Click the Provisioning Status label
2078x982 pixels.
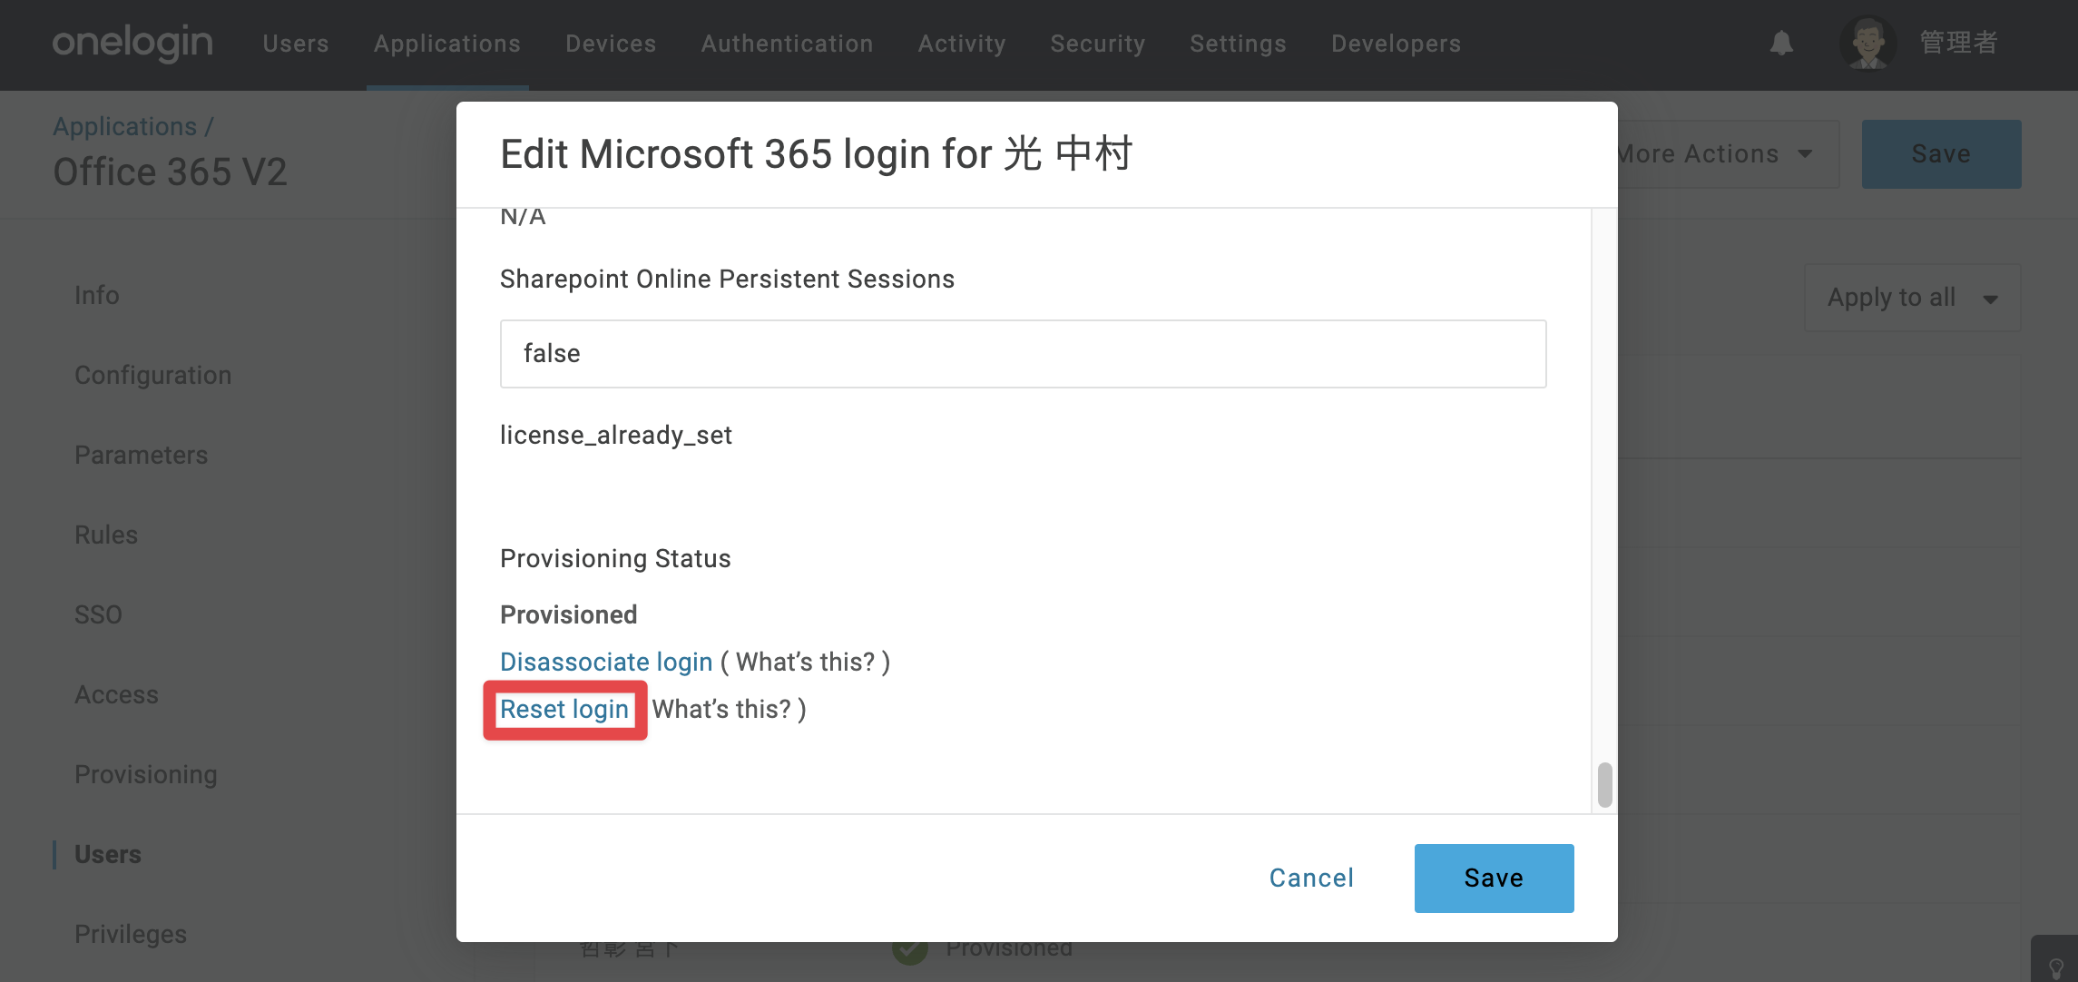(x=615, y=558)
